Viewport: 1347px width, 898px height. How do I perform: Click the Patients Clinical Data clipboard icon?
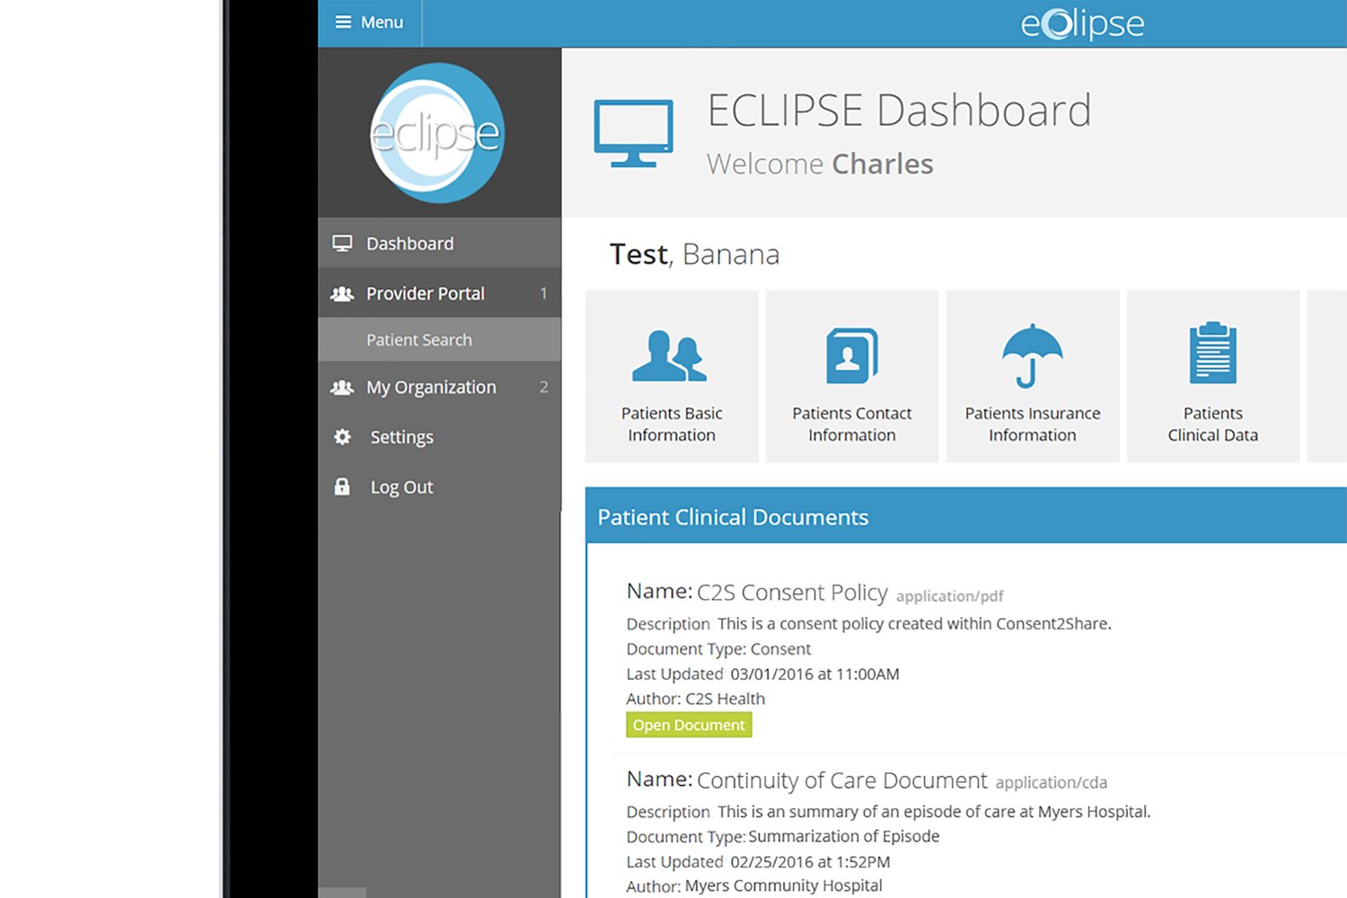coord(1213,353)
